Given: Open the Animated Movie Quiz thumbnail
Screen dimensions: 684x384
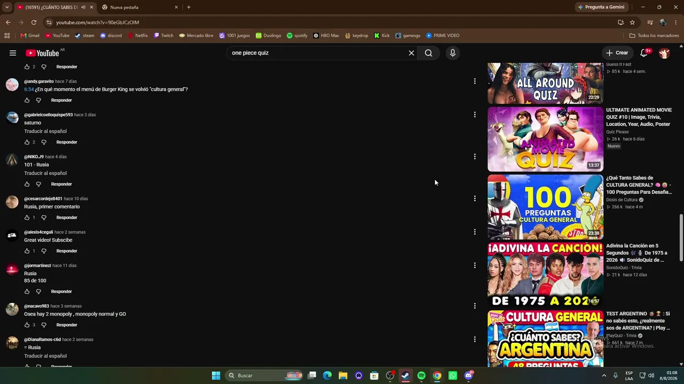Looking at the screenshot, I should (x=545, y=139).
